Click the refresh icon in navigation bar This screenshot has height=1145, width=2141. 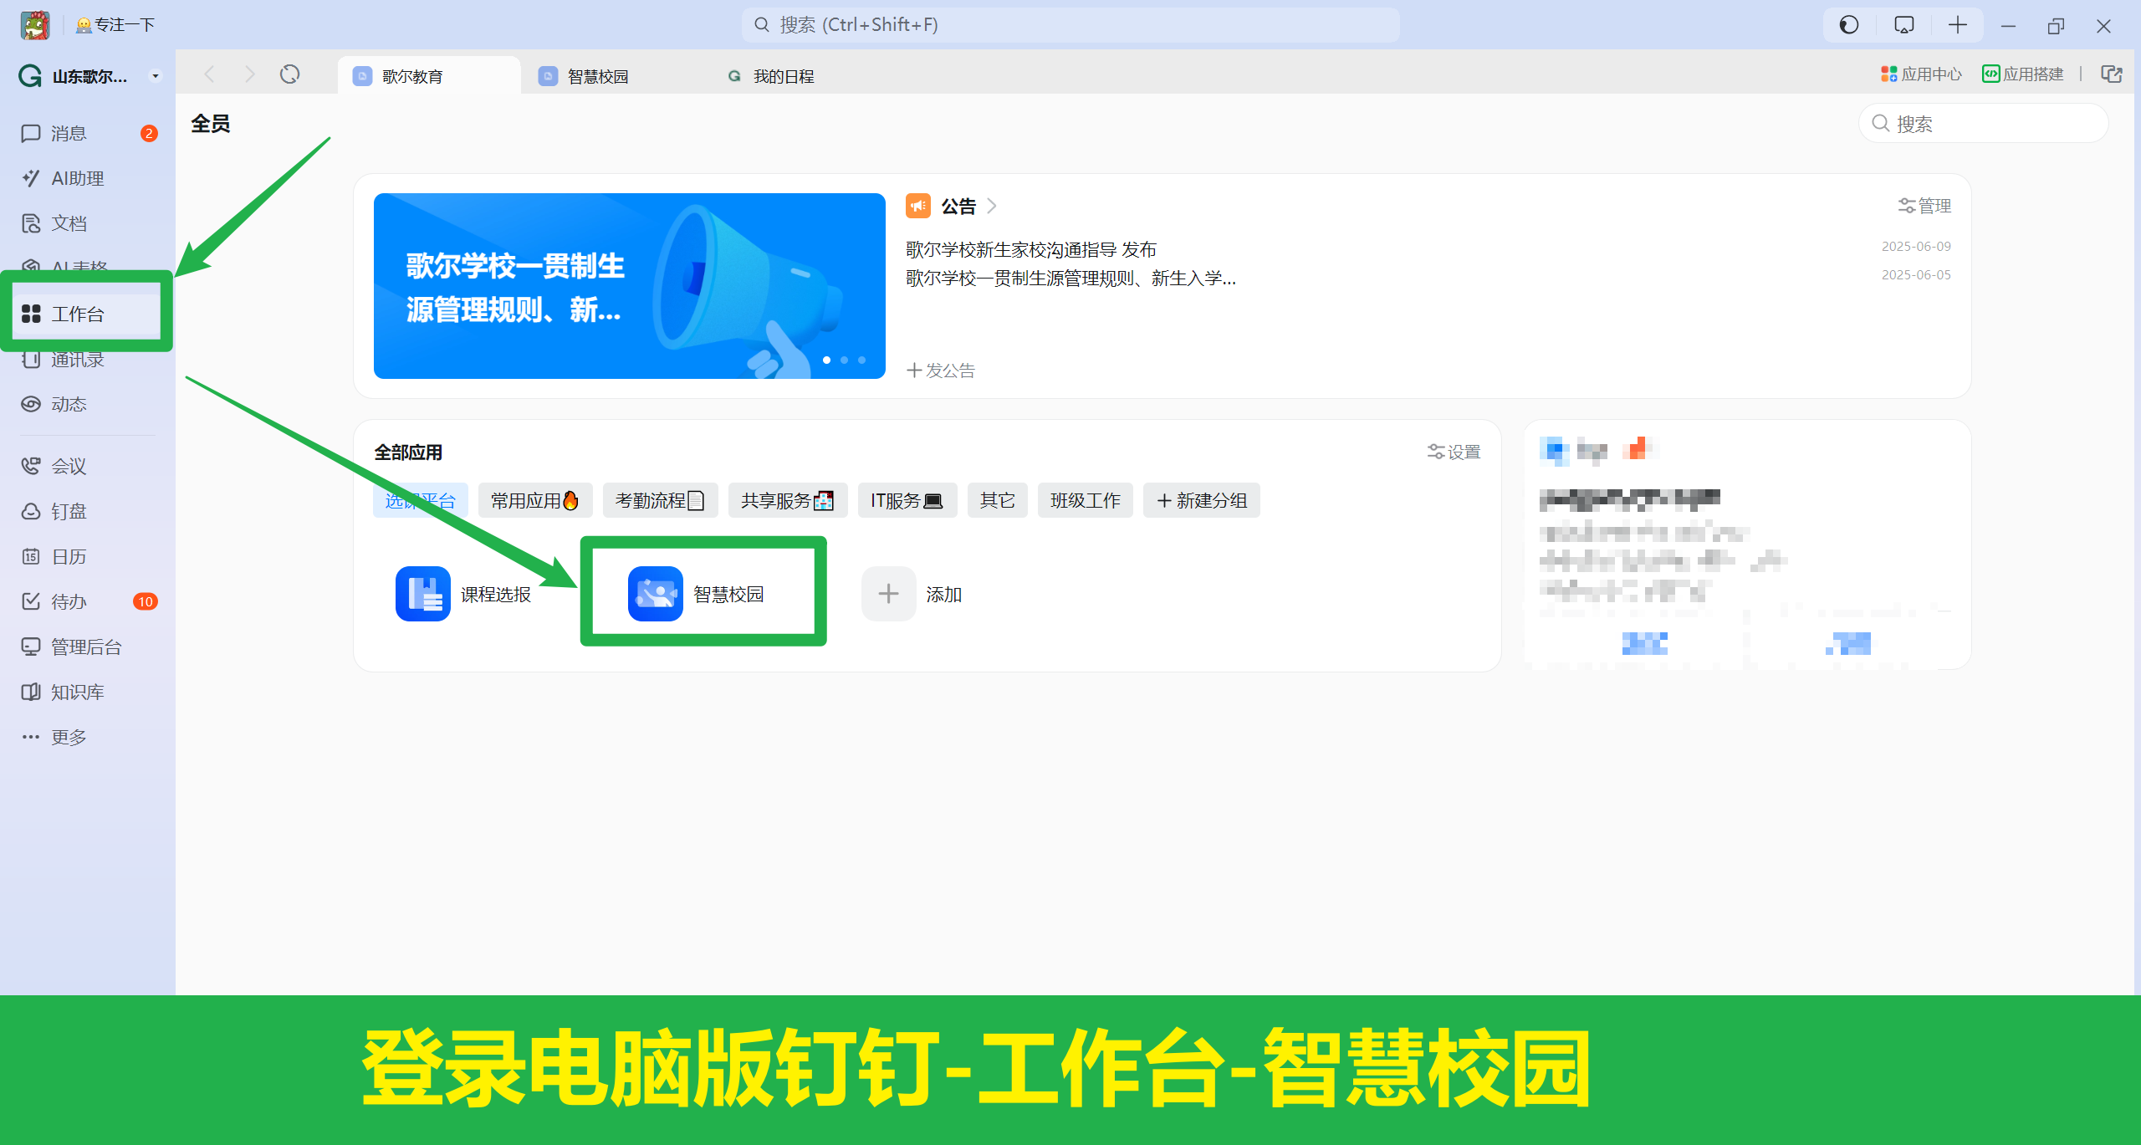(289, 74)
